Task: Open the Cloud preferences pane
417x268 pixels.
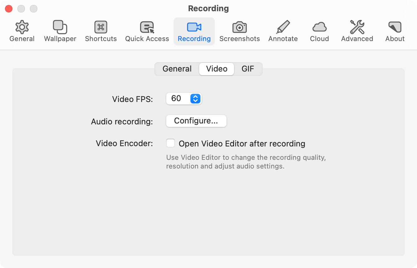Action: point(319,31)
